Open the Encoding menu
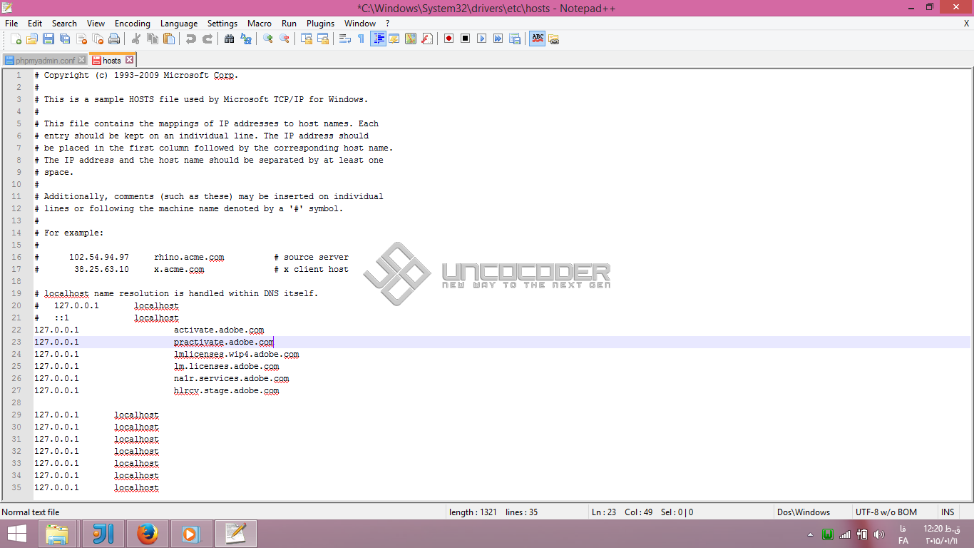The width and height of the screenshot is (974, 548). click(133, 24)
